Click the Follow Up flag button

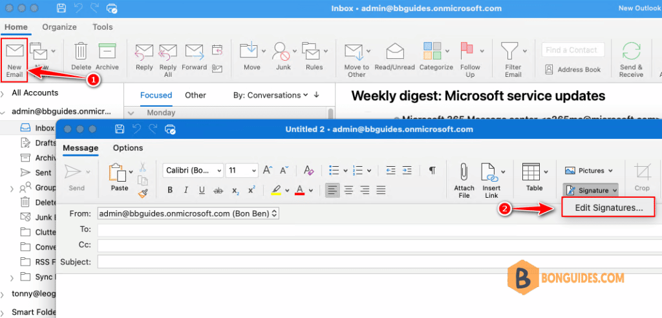click(x=470, y=59)
